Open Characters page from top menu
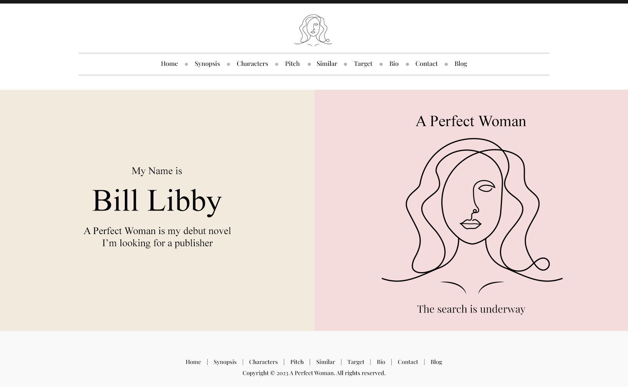Image resolution: width=628 pixels, height=387 pixels. coord(252,64)
